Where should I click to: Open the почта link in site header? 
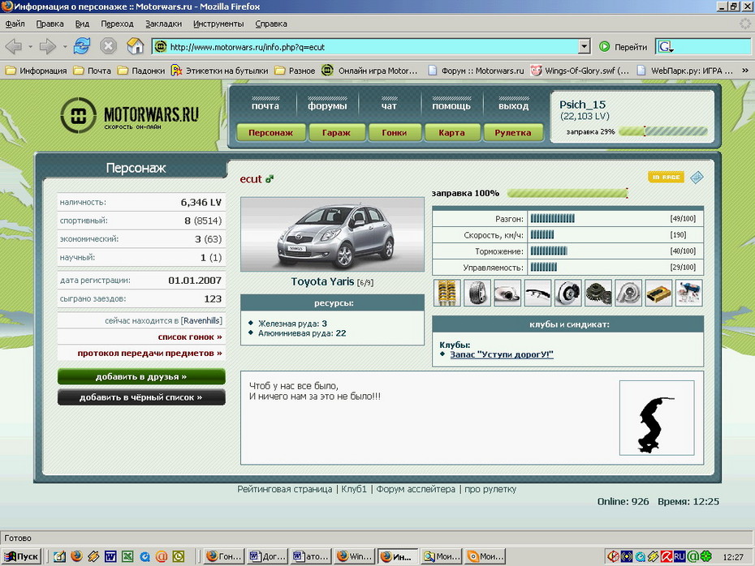pyautogui.click(x=265, y=105)
